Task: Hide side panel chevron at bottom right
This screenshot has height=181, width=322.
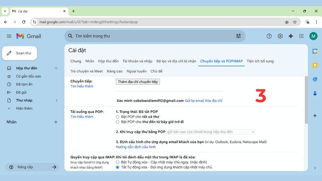Action: tap(315, 168)
